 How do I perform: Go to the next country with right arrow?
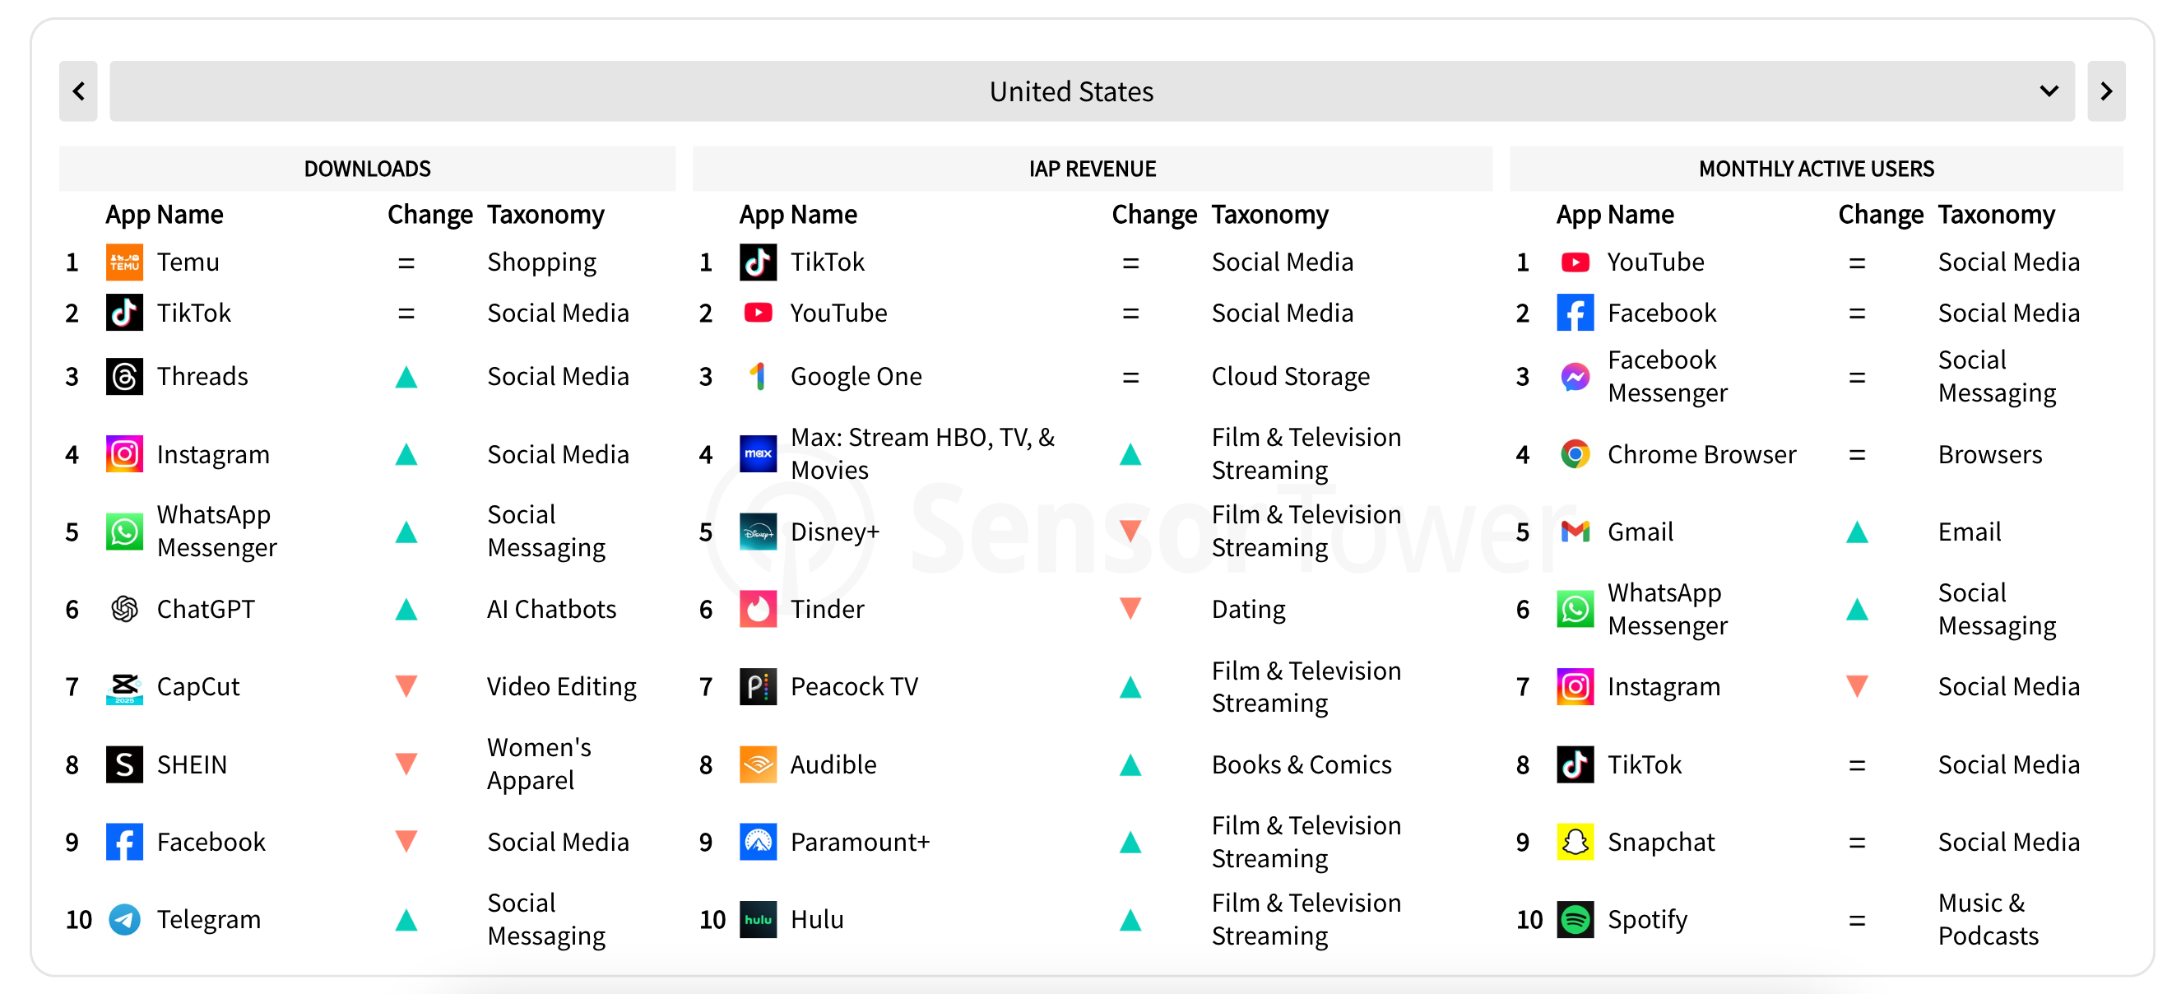pos(2105,91)
